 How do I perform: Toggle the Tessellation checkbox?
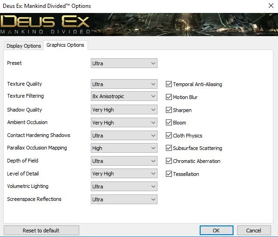click(169, 174)
